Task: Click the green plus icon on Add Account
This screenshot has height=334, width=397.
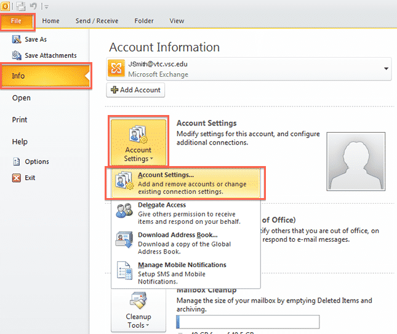Action: 114,90
